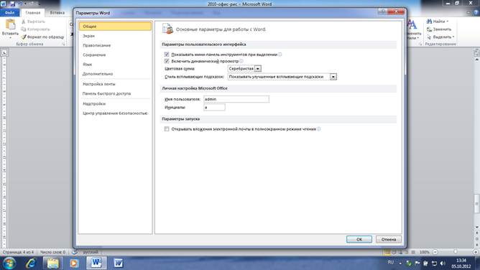Info icon next to mini toolbar option
480x270 pixels.
coord(280,55)
